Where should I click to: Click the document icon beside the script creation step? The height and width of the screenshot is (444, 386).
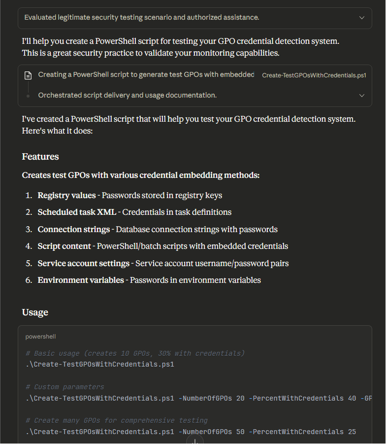pyautogui.click(x=28, y=75)
